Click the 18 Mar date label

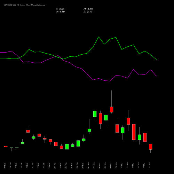(x=150, y=166)
